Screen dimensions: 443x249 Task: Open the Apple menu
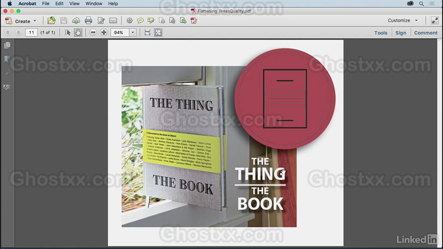(x=10, y=4)
